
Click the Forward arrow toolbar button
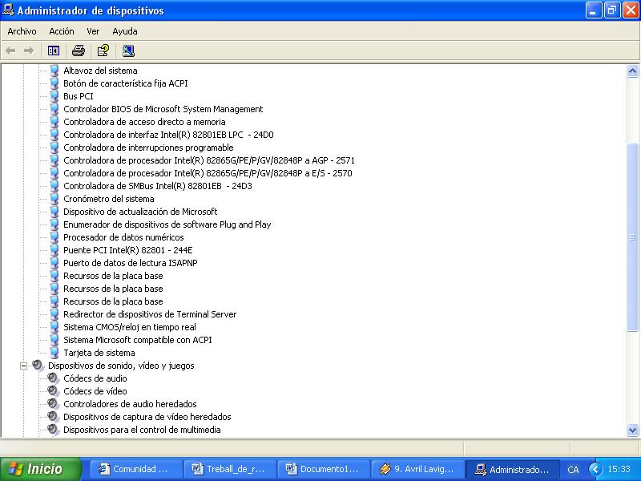(x=29, y=51)
